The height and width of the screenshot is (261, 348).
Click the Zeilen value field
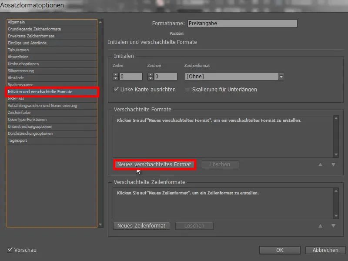[x=131, y=77]
